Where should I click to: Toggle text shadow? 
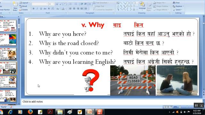[x=49, y=9]
